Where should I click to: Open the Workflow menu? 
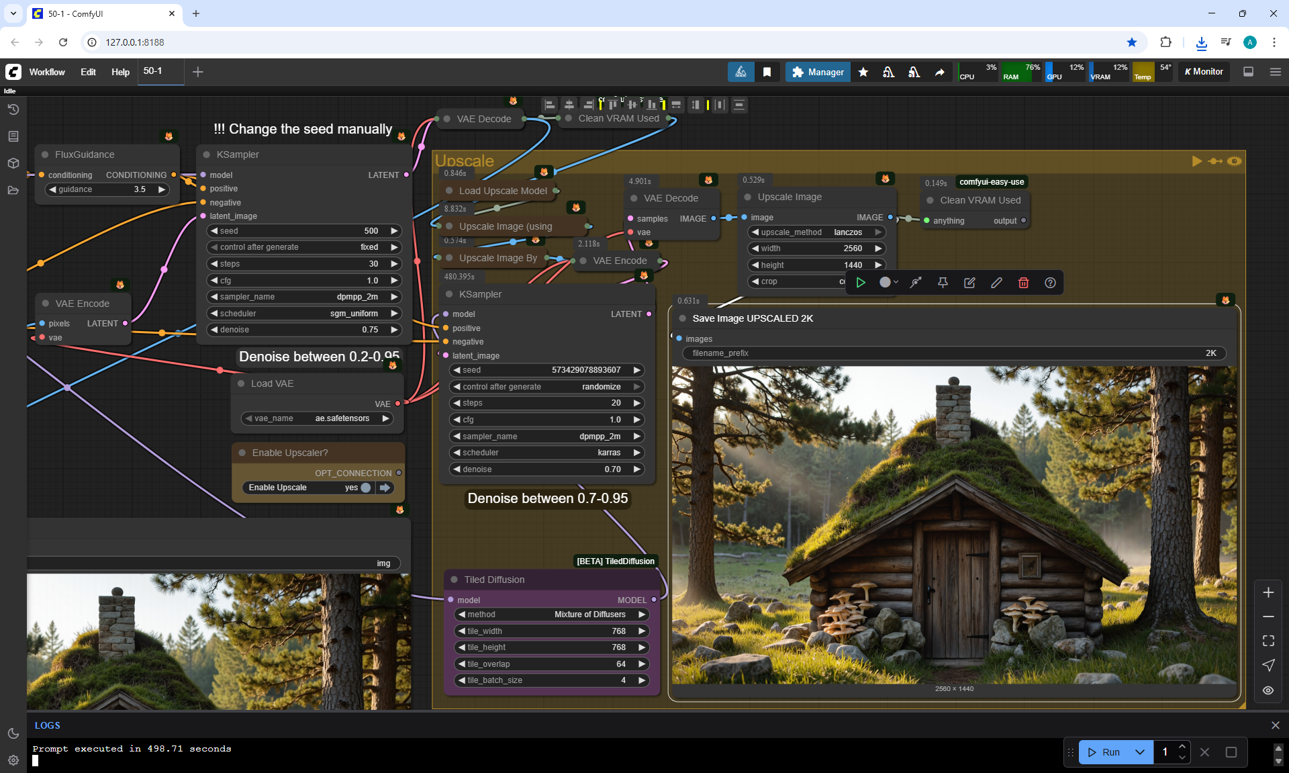coord(47,72)
